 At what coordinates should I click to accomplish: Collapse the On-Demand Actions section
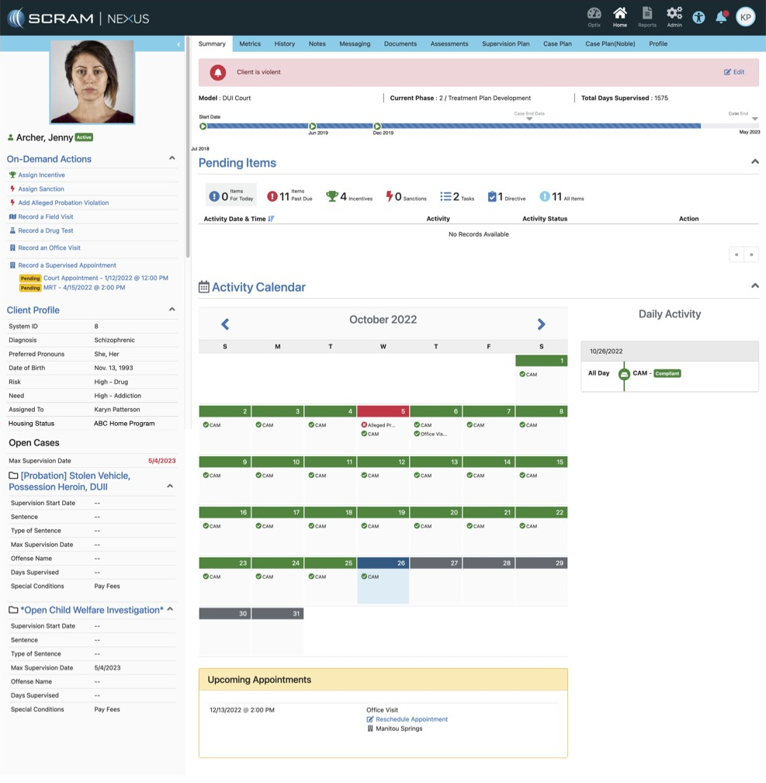(172, 159)
